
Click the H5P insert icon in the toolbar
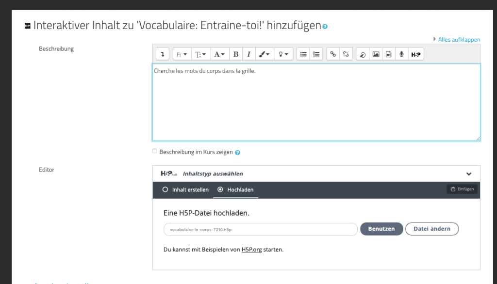[416, 54]
